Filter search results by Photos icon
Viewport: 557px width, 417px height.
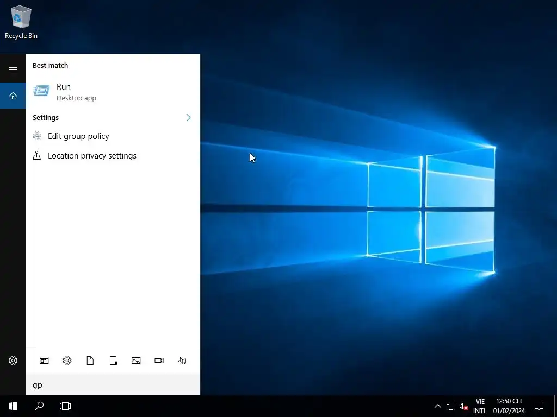click(x=136, y=361)
